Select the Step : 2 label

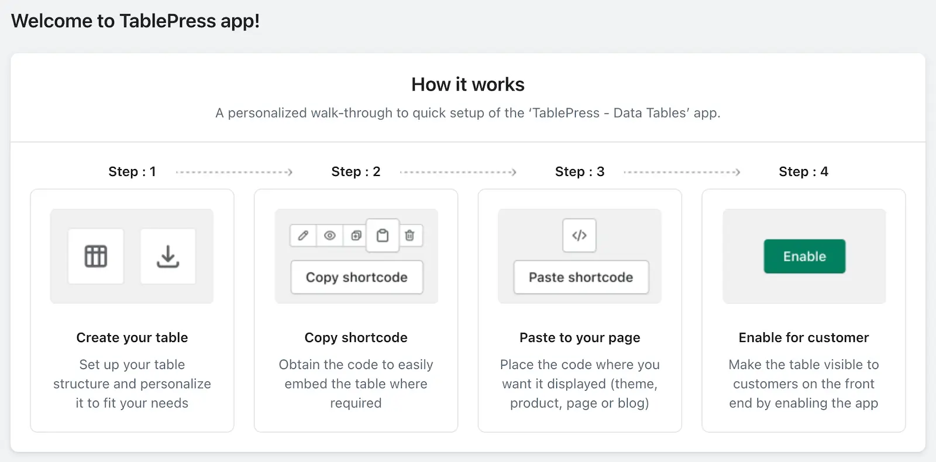coord(356,171)
